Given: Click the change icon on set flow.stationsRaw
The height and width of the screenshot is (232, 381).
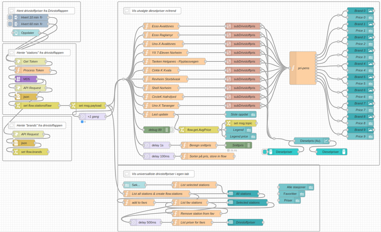Looking at the screenshot, I should coord(18,106).
